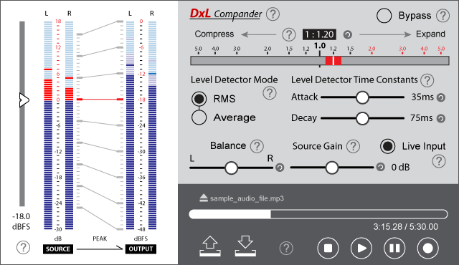The height and width of the screenshot is (265, 459).
Task: Select the Average level detector mode
Action: click(x=199, y=117)
